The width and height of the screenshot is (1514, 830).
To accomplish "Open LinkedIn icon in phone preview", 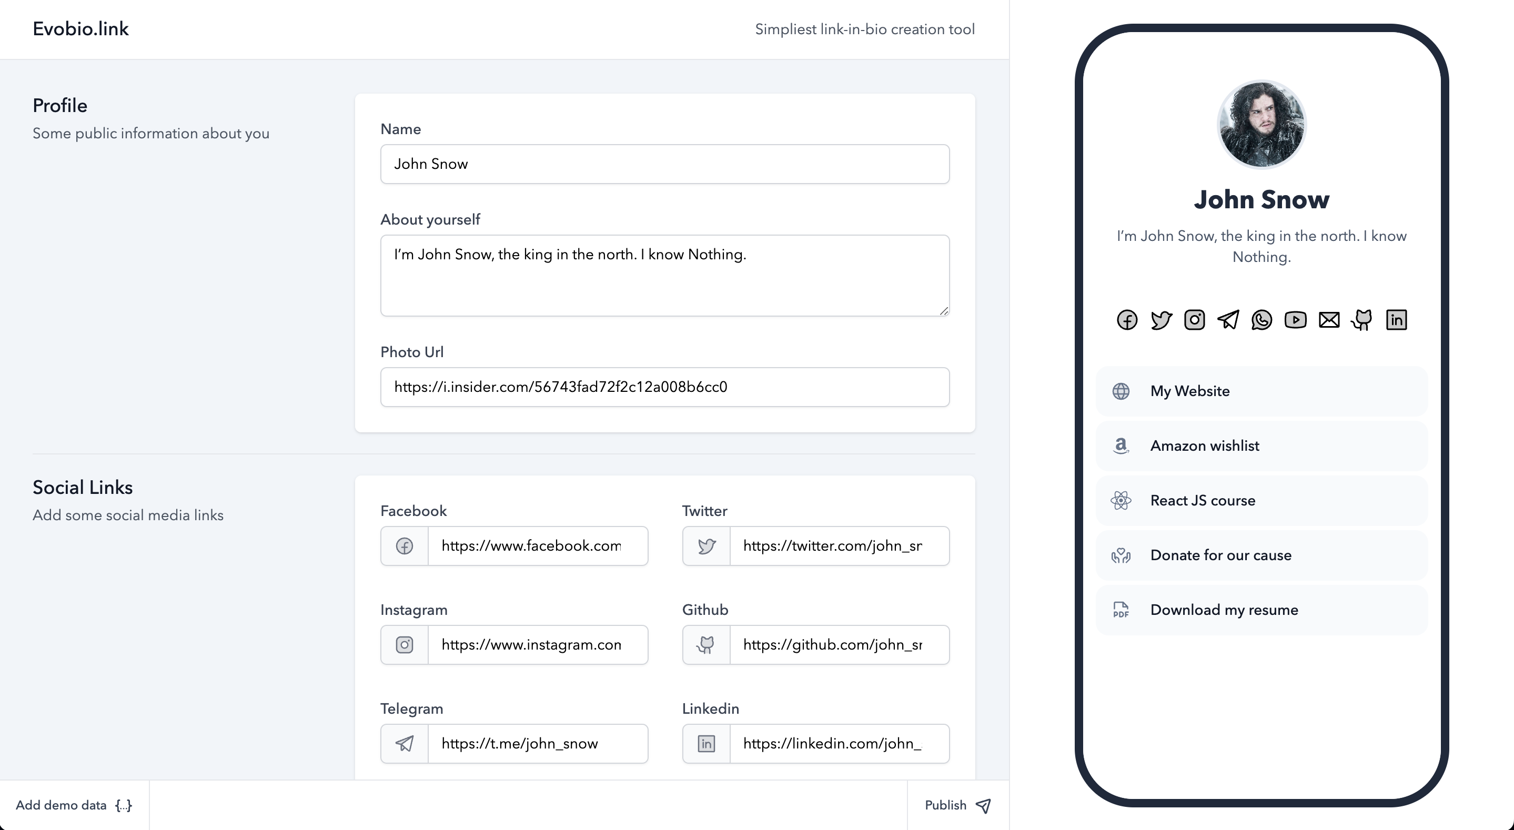I will point(1397,320).
